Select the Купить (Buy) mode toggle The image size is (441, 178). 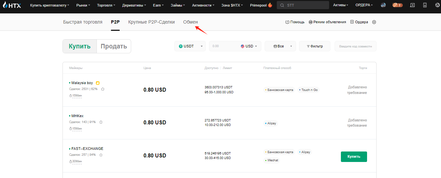click(79, 46)
